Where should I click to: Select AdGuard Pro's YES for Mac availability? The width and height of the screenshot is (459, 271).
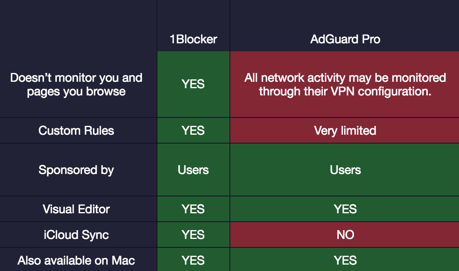(x=345, y=261)
